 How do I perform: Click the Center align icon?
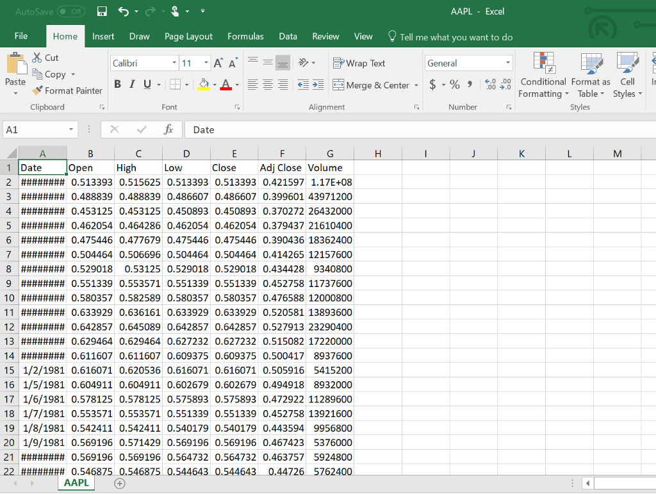268,85
